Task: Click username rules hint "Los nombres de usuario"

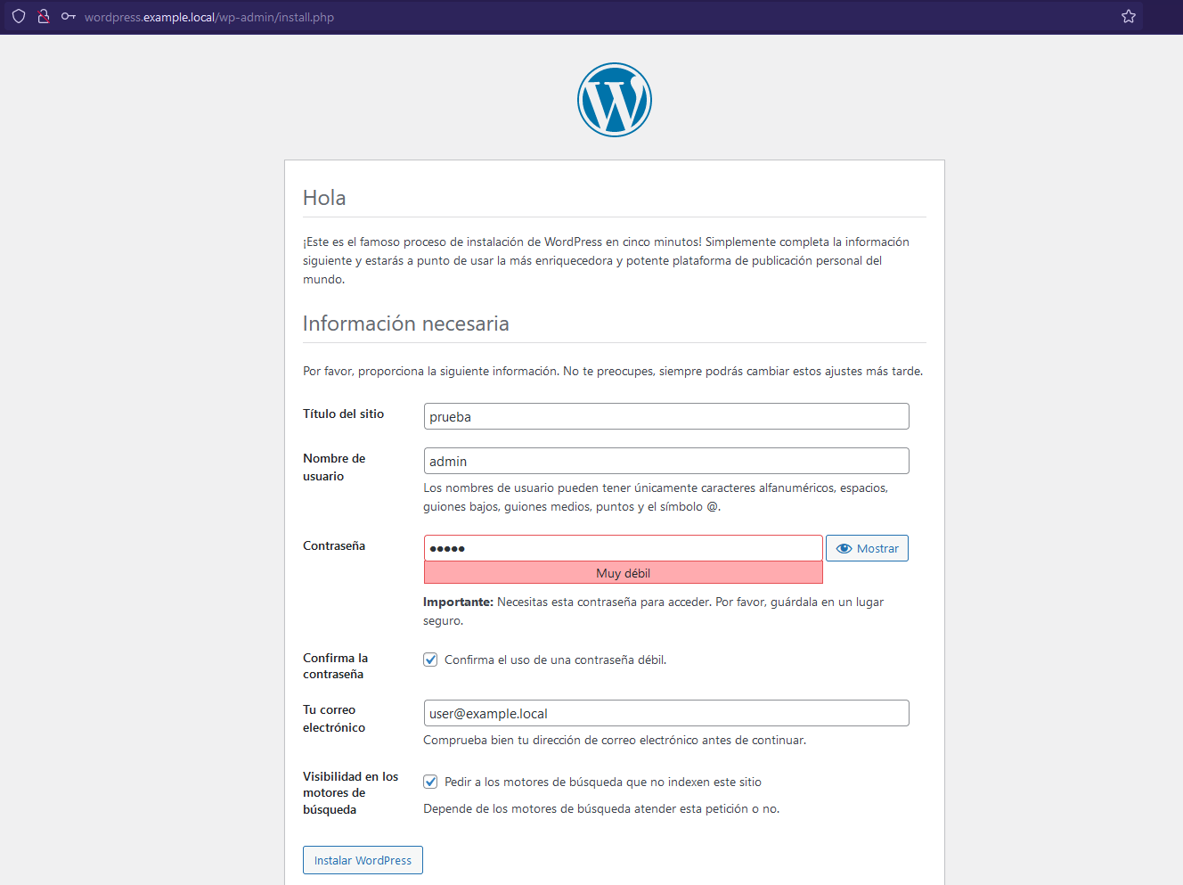Action: [656, 497]
